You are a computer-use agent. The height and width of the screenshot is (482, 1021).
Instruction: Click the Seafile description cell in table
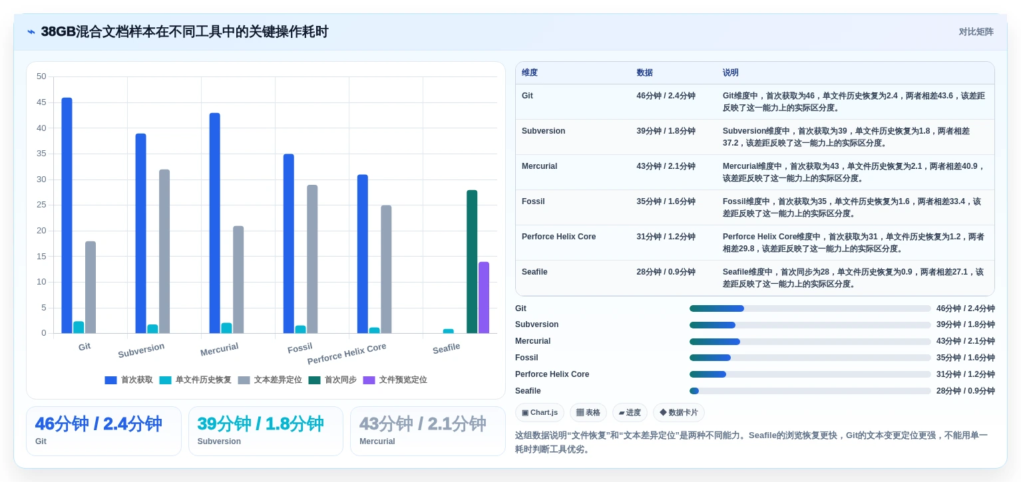click(854, 278)
